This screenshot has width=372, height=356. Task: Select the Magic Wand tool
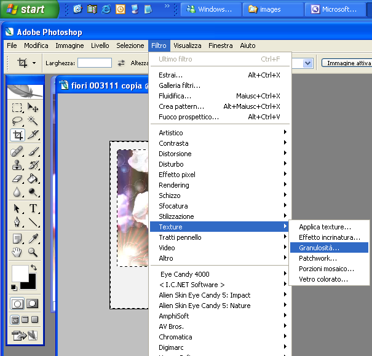tap(33, 121)
